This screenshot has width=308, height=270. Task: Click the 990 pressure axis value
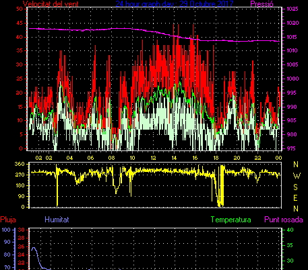[291, 107]
